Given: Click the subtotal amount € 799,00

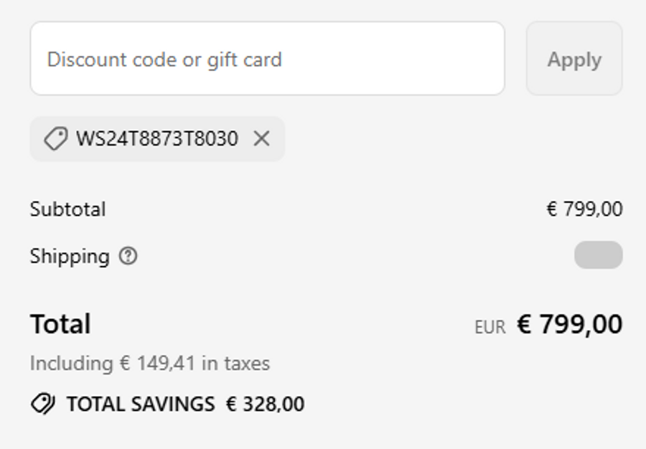Looking at the screenshot, I should coord(584,209).
